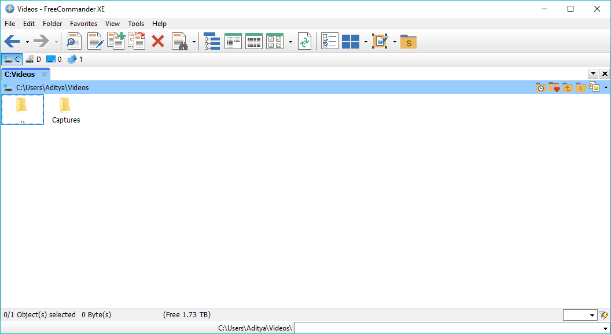This screenshot has height=334, width=611.
Task: Switch to thumbnails view mode
Action: pos(275,42)
